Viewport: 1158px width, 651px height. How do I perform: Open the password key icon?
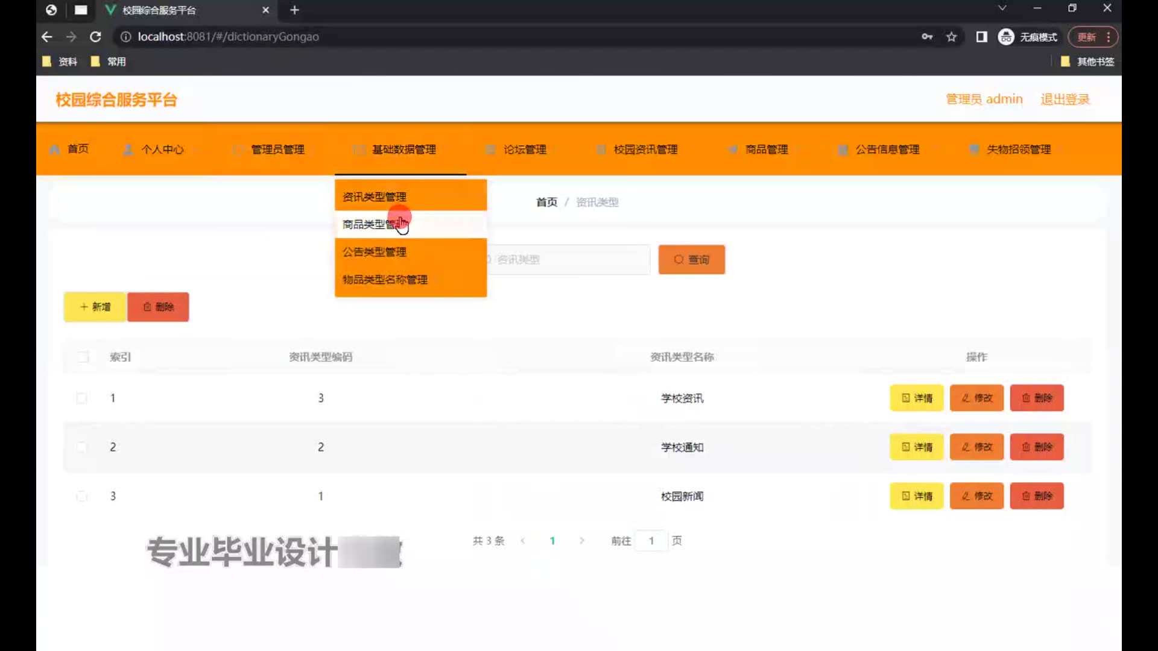927,37
